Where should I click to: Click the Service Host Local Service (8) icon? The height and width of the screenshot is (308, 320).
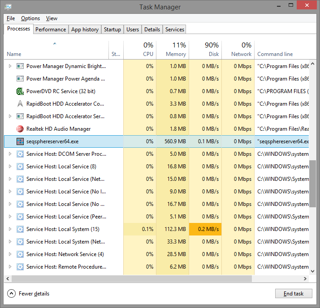point(20,167)
